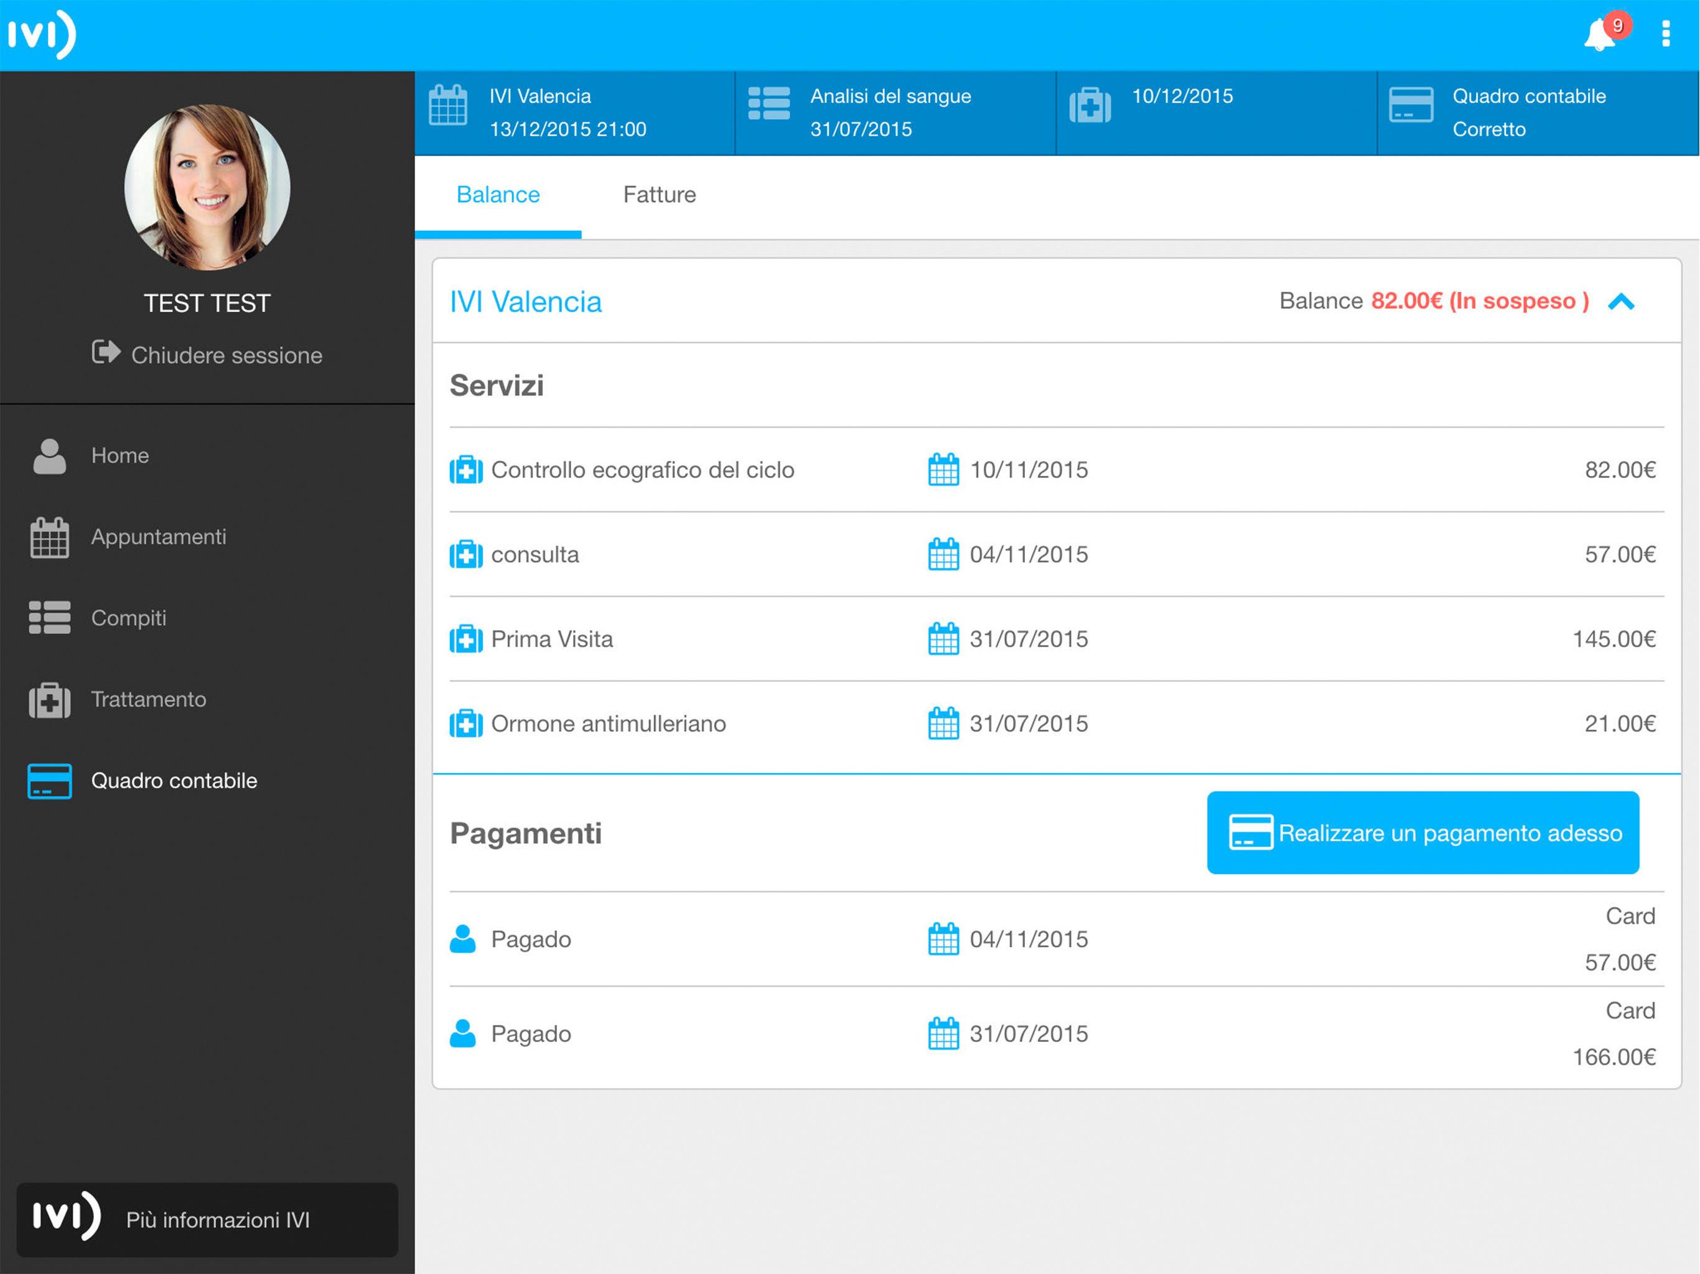
Task: Open the Analisi del sangue header tile
Action: click(x=895, y=113)
